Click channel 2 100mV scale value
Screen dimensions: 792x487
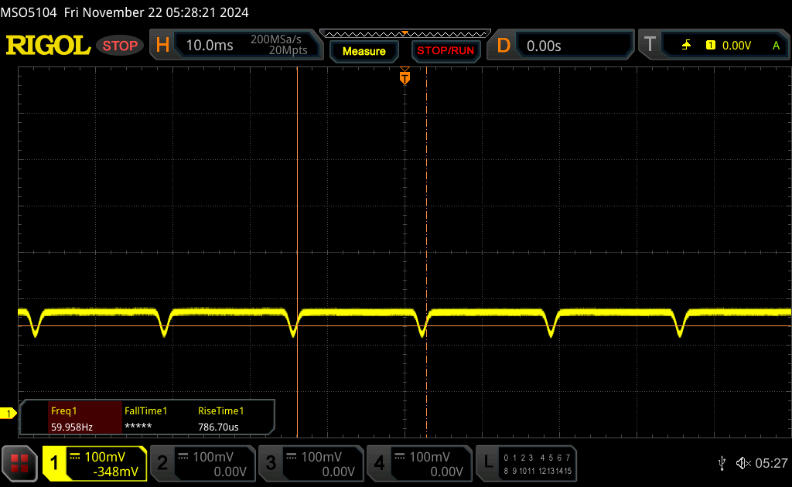213,457
